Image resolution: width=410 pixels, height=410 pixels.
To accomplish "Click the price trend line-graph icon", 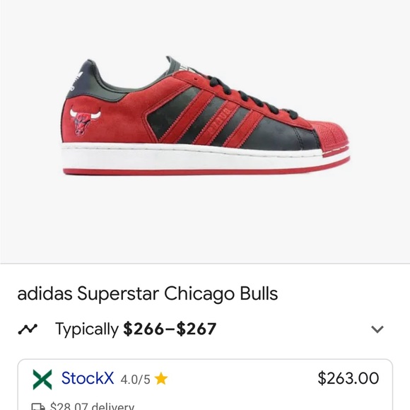I will pos(28,329).
